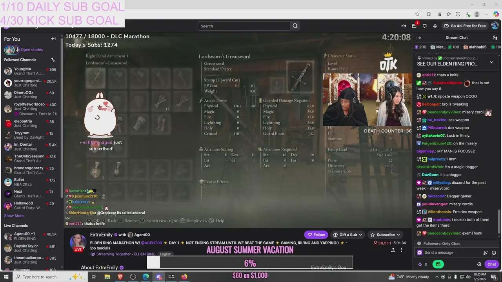Image resolution: width=502 pixels, height=282 pixels.
Task: Launch Brave from the taskbar
Action: coord(120,277)
